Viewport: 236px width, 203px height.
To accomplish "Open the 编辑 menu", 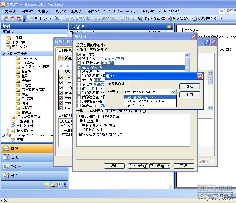I will click(27, 11).
